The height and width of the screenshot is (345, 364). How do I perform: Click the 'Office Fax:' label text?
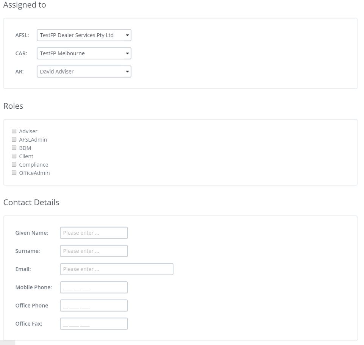[x=29, y=324]
